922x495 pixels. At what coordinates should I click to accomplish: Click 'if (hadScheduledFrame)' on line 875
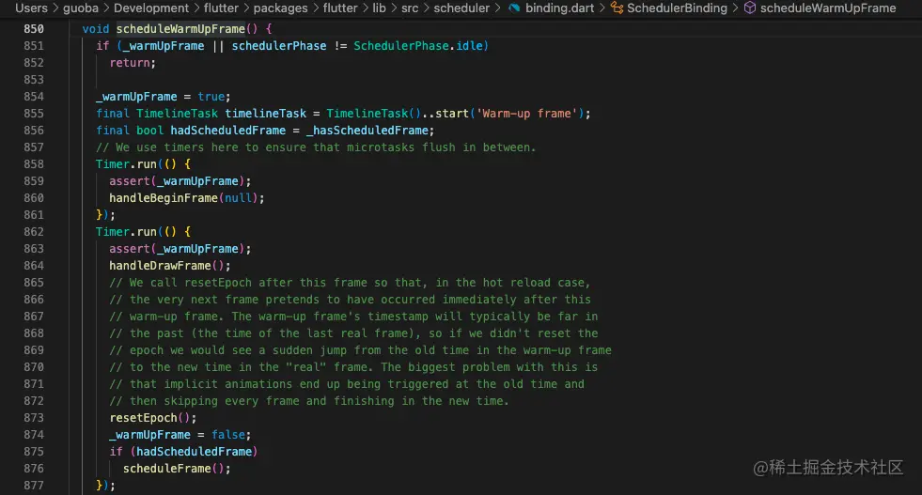tap(183, 452)
